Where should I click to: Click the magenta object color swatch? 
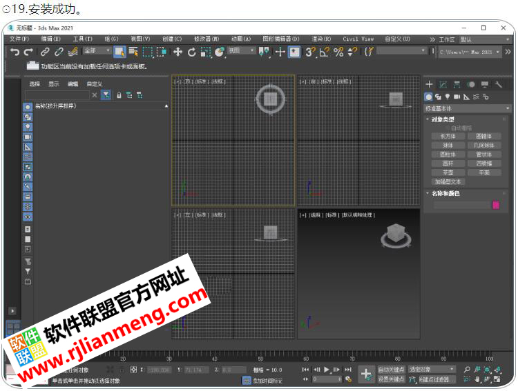(495, 205)
